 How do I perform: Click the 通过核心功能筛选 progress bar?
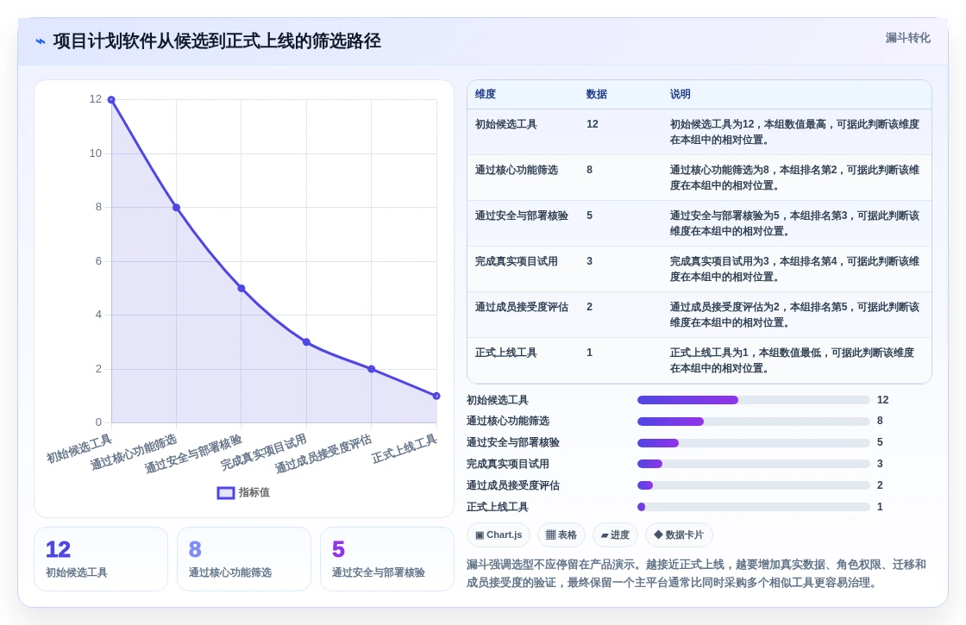click(x=754, y=422)
